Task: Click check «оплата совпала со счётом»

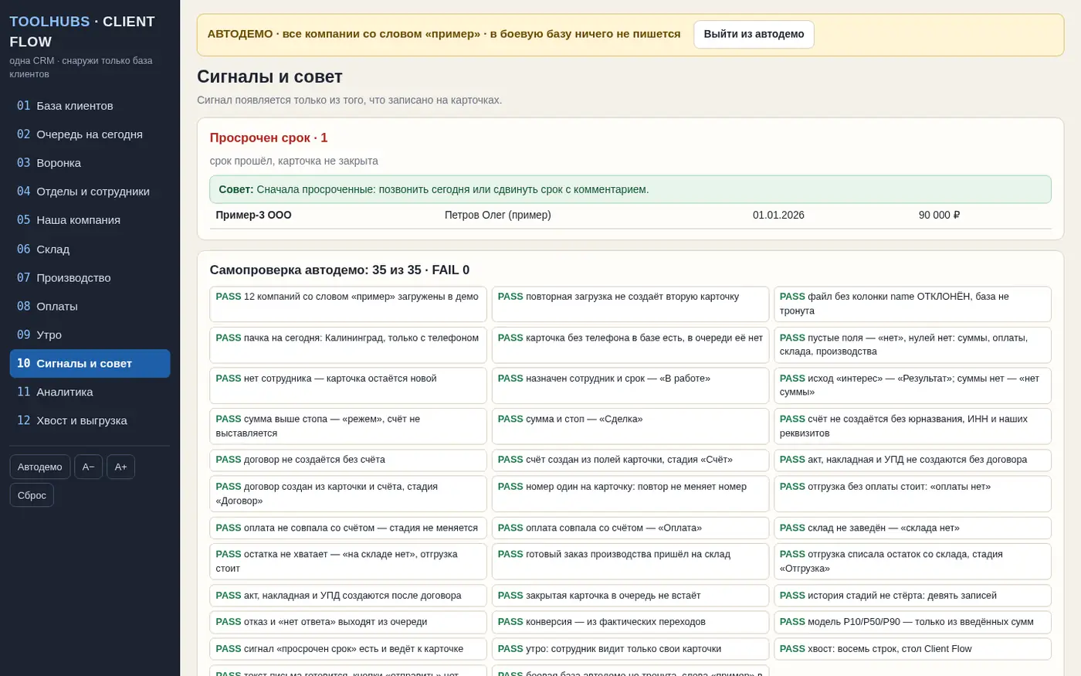Action: [x=630, y=528]
